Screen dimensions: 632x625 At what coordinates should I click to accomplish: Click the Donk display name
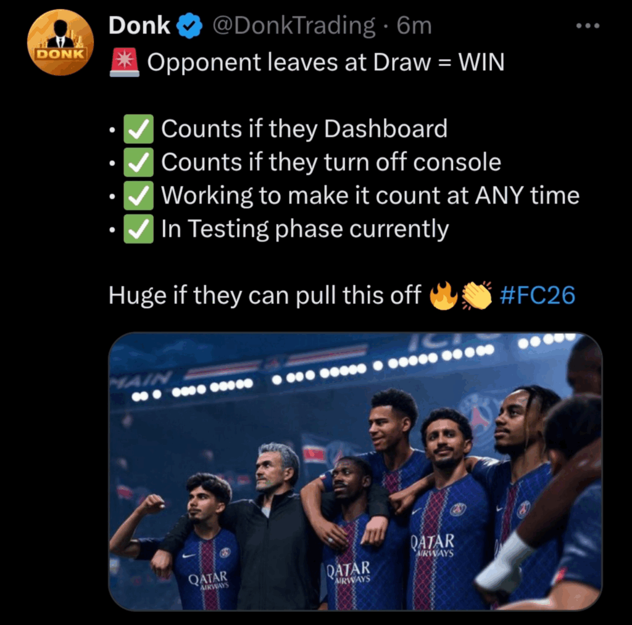(x=139, y=26)
